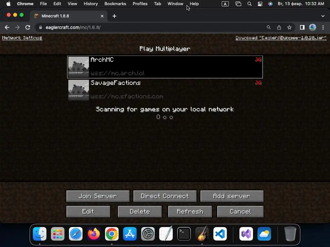The height and width of the screenshot is (247, 330).
Task: Open System Settings from the dock
Action: point(148,234)
